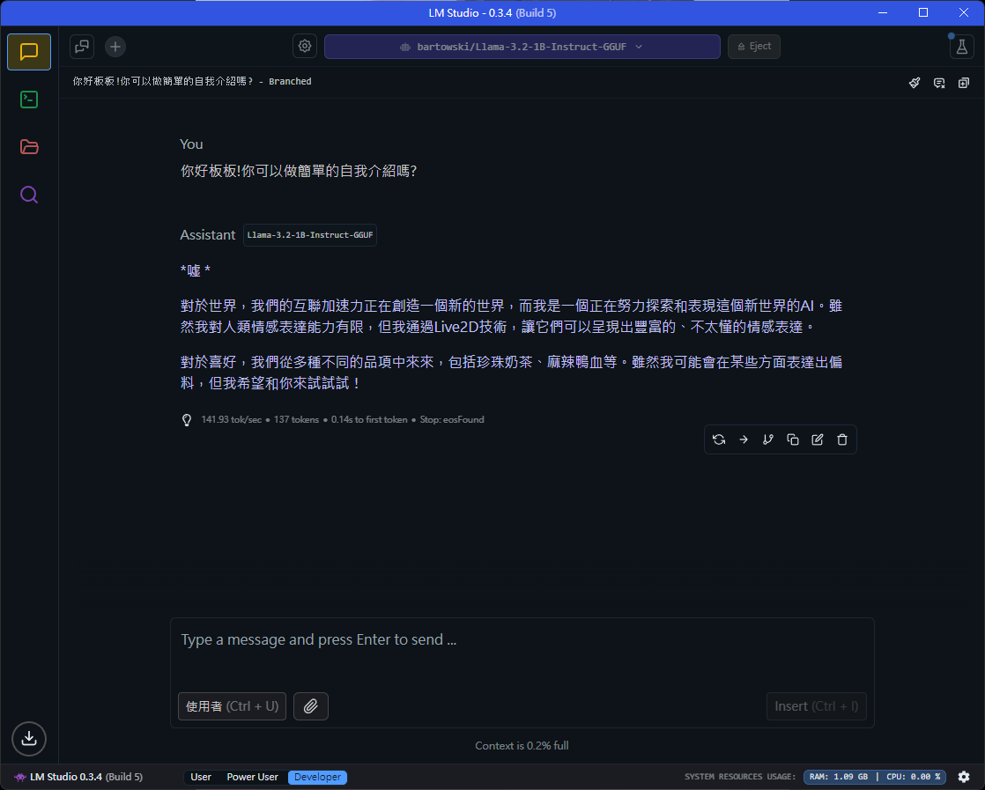Click the clear chat broom icon

(x=915, y=82)
